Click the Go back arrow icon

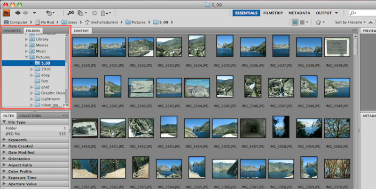(x=18, y=13)
